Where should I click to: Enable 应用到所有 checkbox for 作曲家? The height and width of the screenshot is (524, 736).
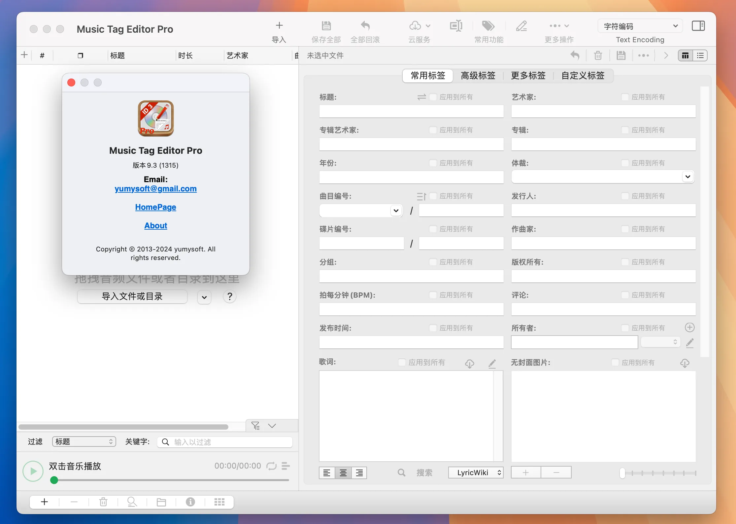(x=625, y=229)
